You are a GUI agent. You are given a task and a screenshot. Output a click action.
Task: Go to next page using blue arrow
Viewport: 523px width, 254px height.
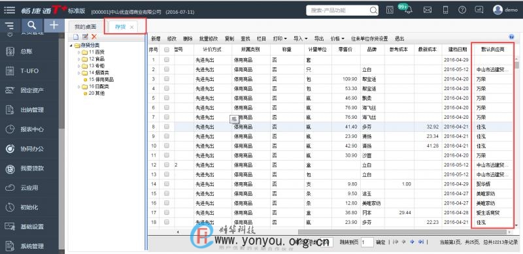point(413,242)
